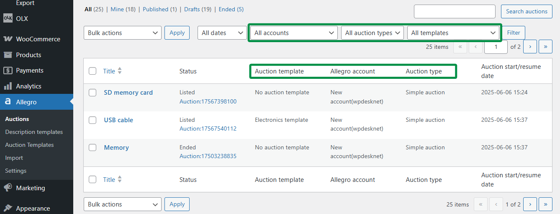Open link Auction:17567398100
This screenshot has height=214, width=560.
pos(208,101)
